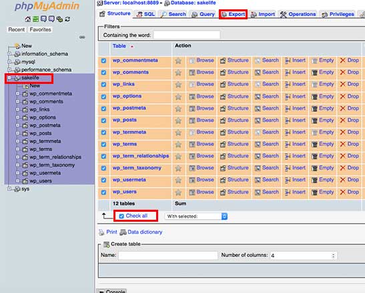Click Search in wp_commentmeta row

pos(267,61)
